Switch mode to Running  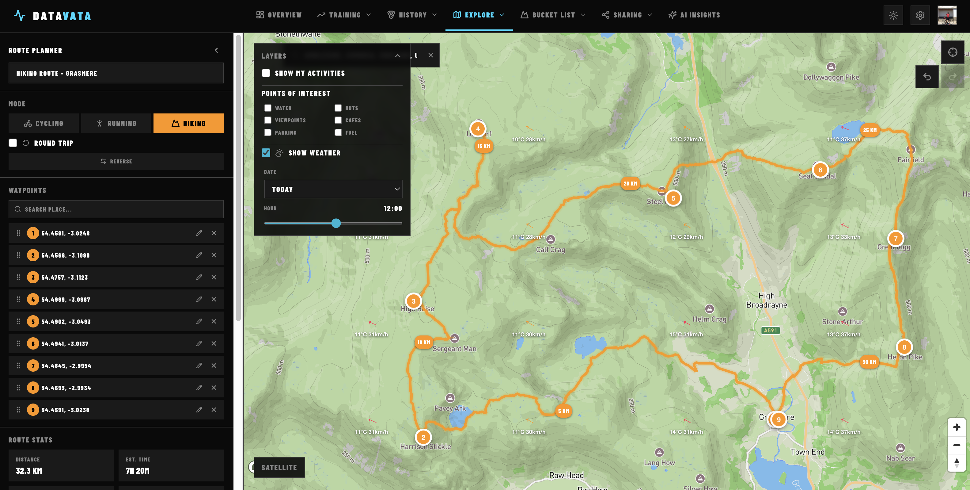116,123
